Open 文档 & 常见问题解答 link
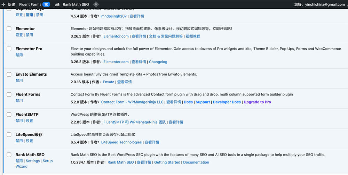 [x=166, y=36]
